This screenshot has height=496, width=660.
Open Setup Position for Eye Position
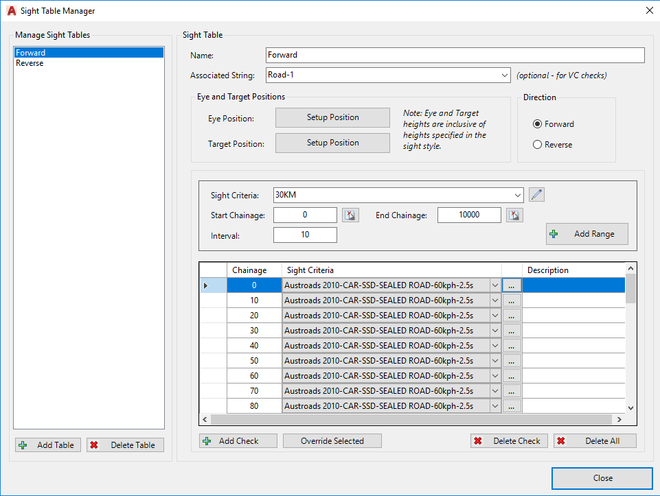click(332, 117)
